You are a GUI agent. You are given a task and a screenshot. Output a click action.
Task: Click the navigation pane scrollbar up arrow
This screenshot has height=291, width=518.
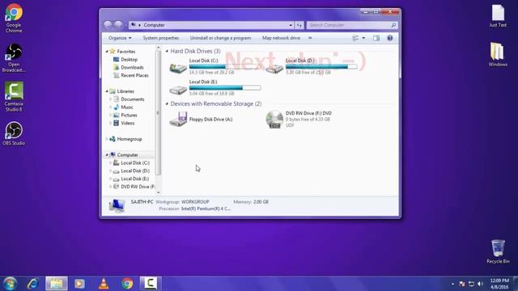click(x=159, y=48)
